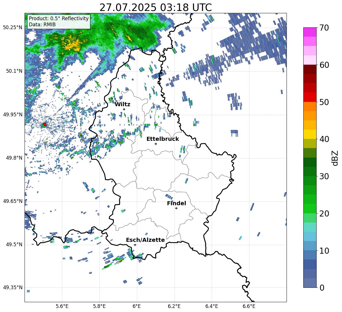The width and height of the screenshot is (342, 312).
Task: Click the light blue colorbar segment above 10
Action: point(310,246)
